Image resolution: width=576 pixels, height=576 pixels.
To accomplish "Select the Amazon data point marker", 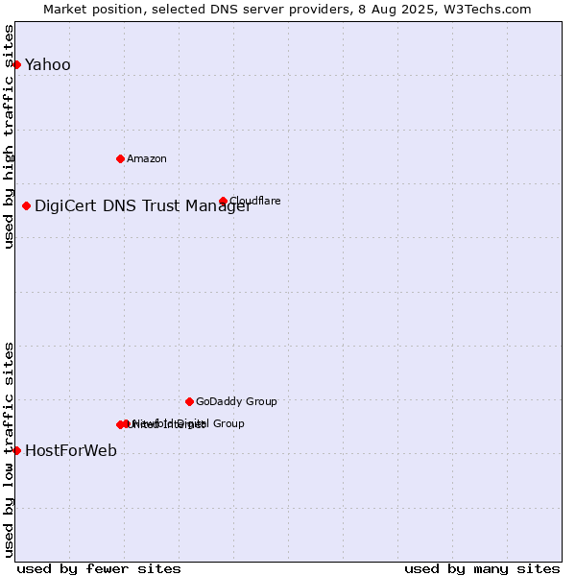I will [x=120, y=159].
